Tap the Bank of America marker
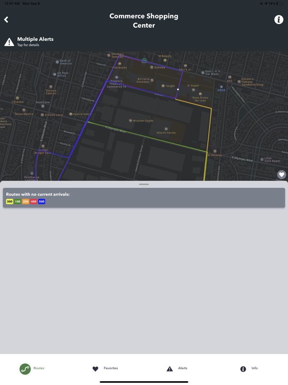Image resolution: width=288 pixels, height=385 pixels. [x=57, y=62]
